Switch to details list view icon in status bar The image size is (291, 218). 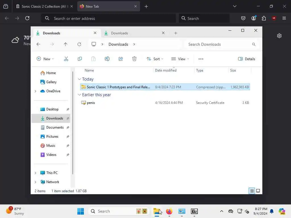click(x=252, y=191)
